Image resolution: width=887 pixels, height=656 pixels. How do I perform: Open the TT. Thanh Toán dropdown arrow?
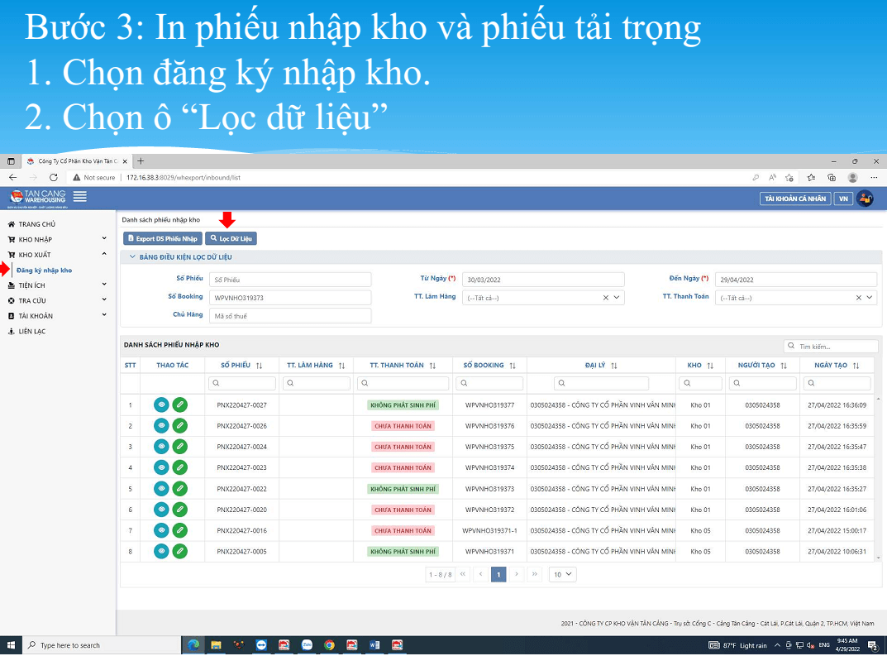870,298
